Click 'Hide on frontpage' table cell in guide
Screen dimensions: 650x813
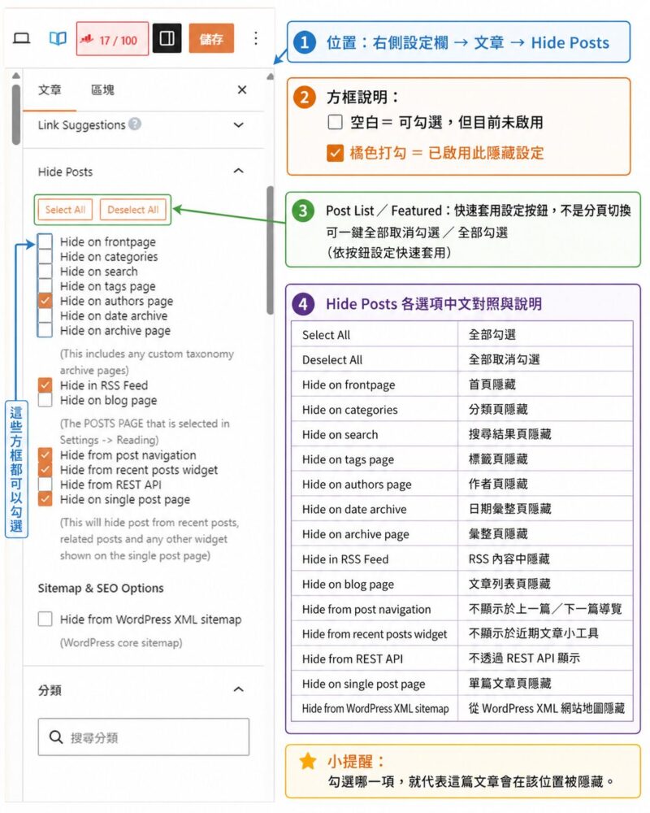[x=375, y=385]
